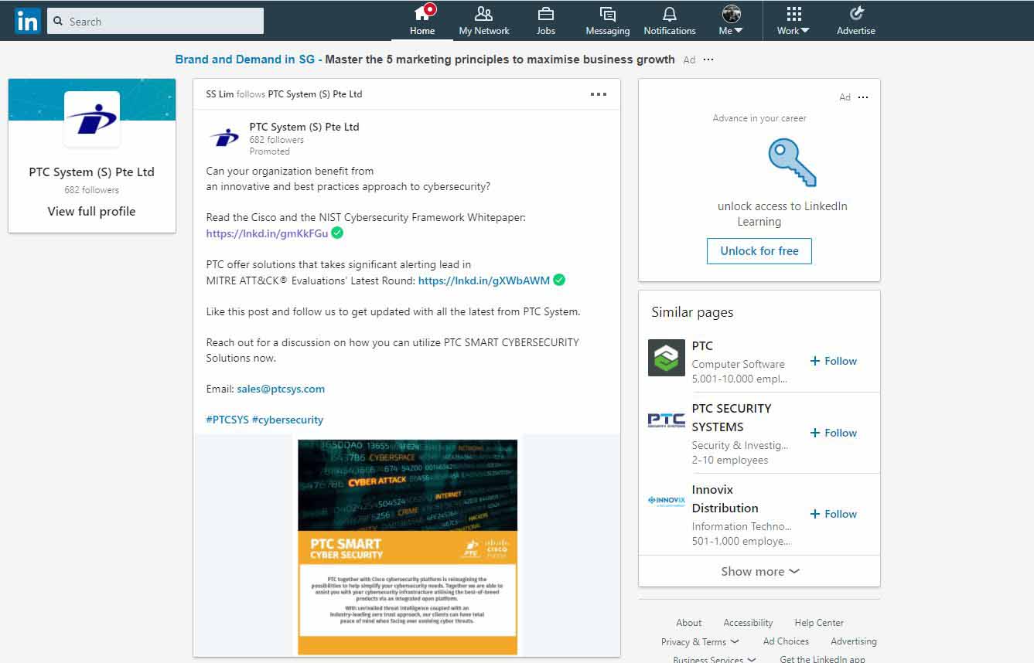Open post options three-dot menu
This screenshot has height=663, width=1034.
coord(599,94)
